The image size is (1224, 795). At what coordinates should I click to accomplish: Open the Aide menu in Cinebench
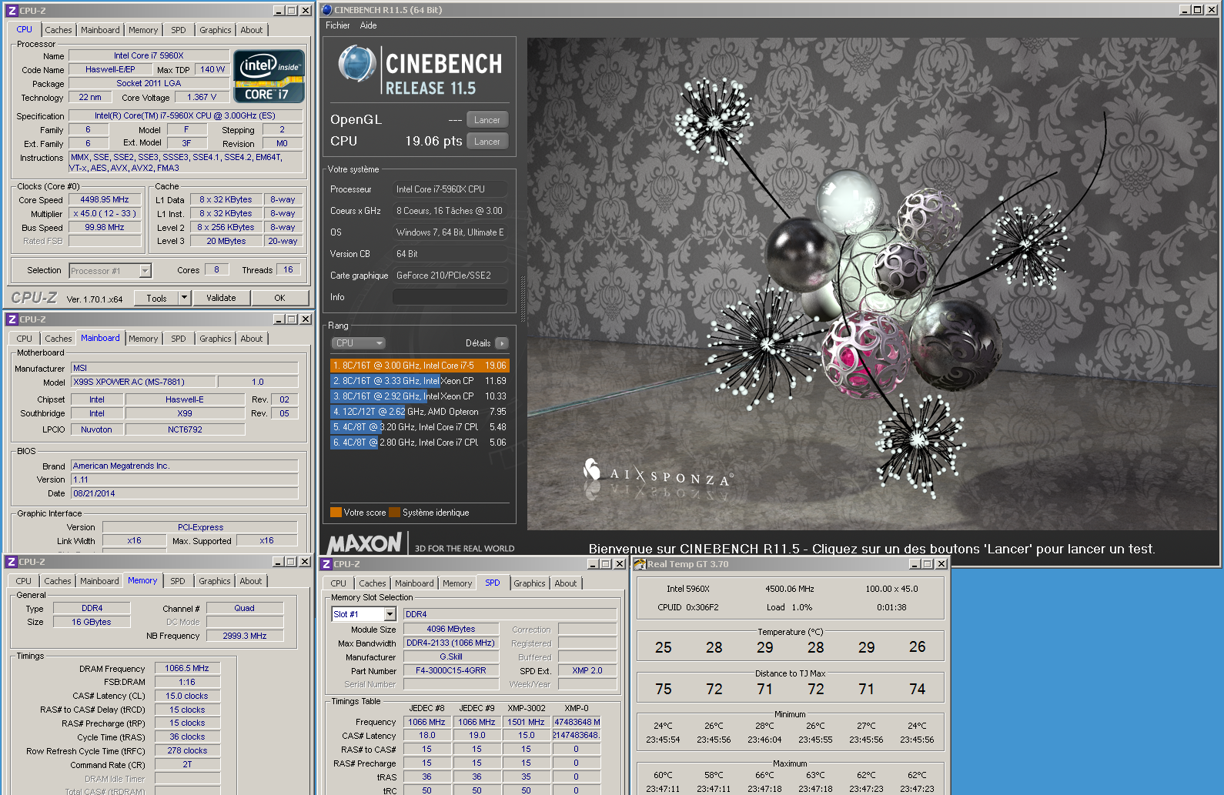(368, 25)
